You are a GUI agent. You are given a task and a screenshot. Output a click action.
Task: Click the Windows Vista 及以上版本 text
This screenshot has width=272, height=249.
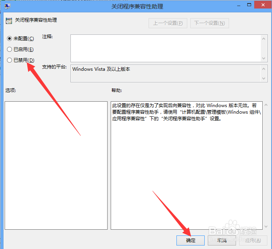tap(101, 69)
